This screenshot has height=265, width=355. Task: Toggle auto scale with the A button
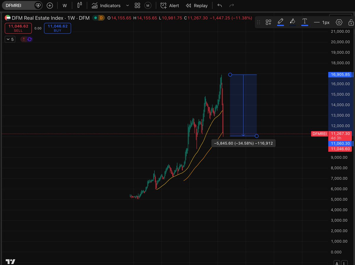[337, 263]
